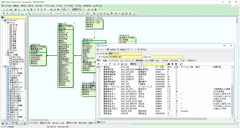Toggle primary key checkbox for 更新者名 row

pos(99,113)
